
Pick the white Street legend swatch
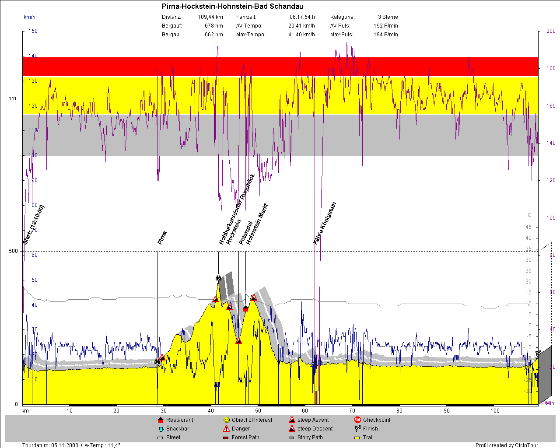[160, 437]
